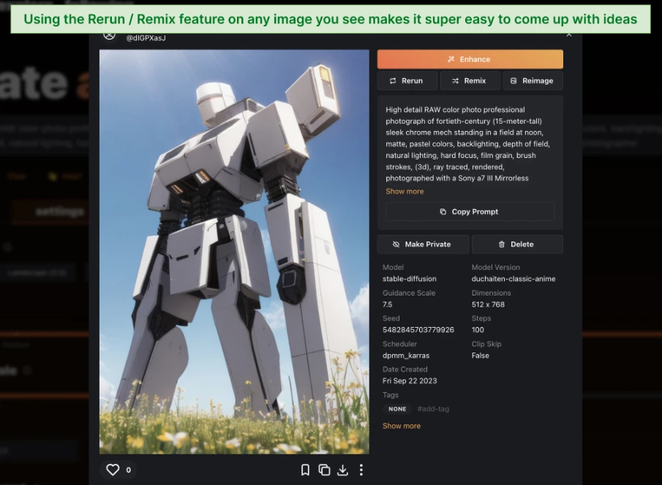Viewport: 662px width, 485px height.
Task: Expand details with bottom Show more
Action: (401, 426)
